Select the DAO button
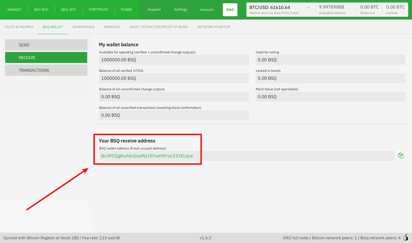Viewport: 412px width, 243px height. (x=230, y=10)
